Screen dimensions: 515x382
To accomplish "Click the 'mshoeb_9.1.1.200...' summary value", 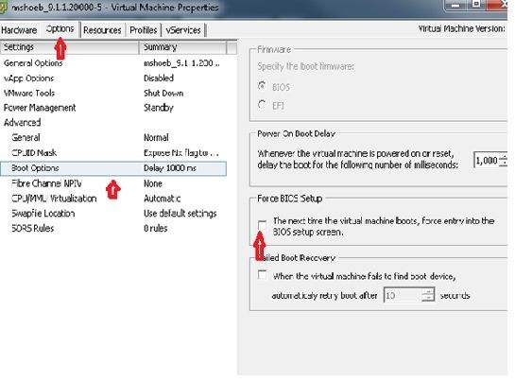I will 181,62.
